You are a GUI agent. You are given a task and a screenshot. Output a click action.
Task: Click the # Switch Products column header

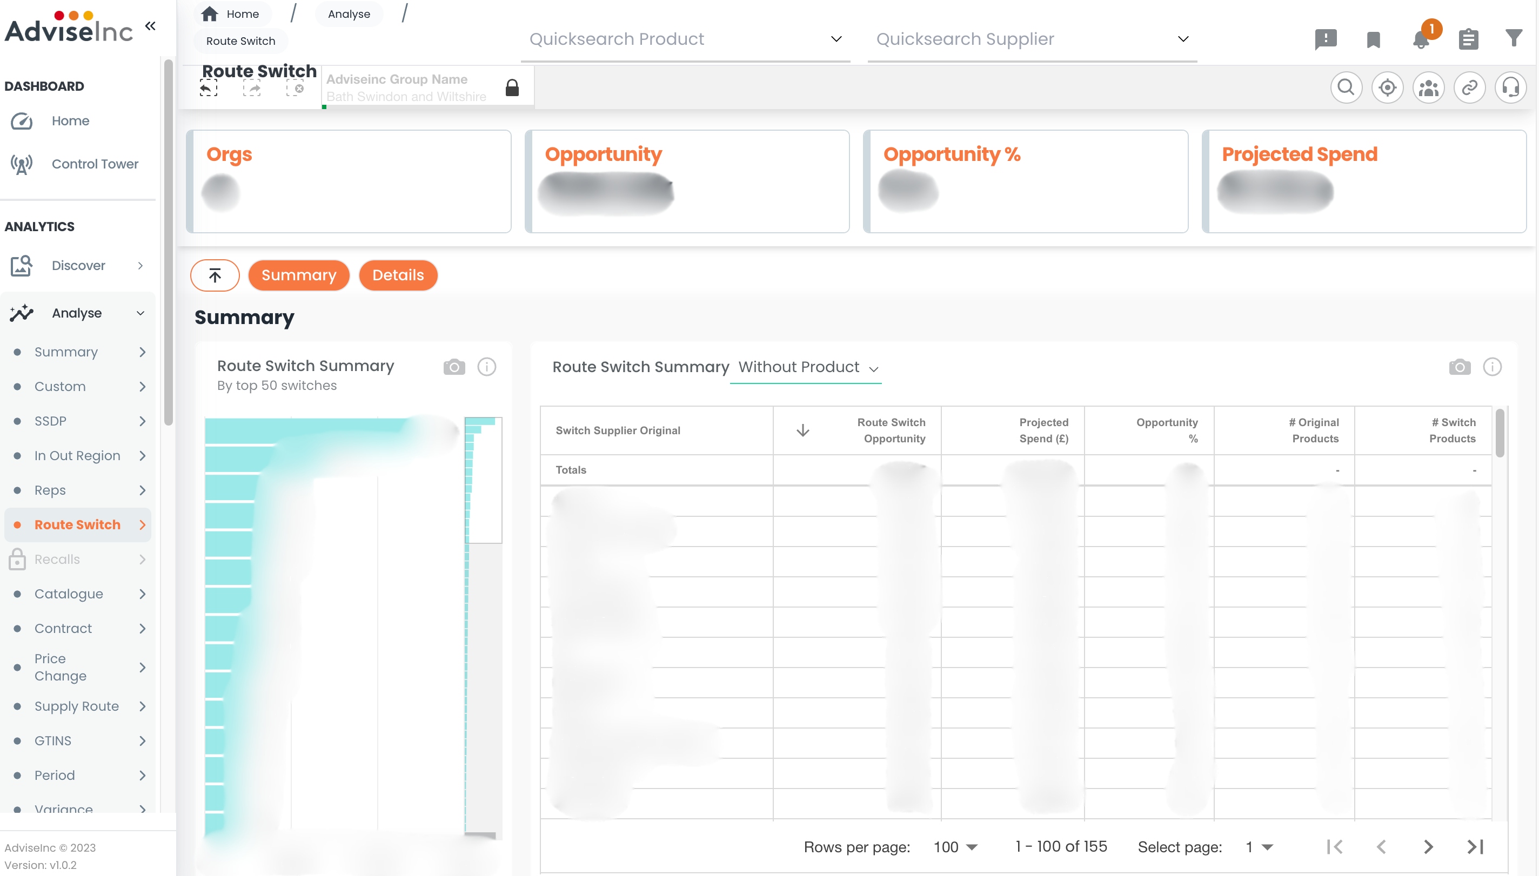(1423, 431)
